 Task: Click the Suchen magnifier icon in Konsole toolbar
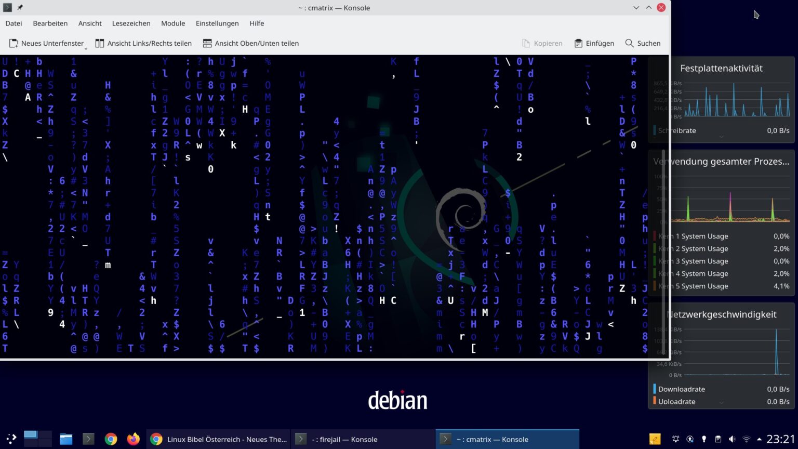(629, 43)
